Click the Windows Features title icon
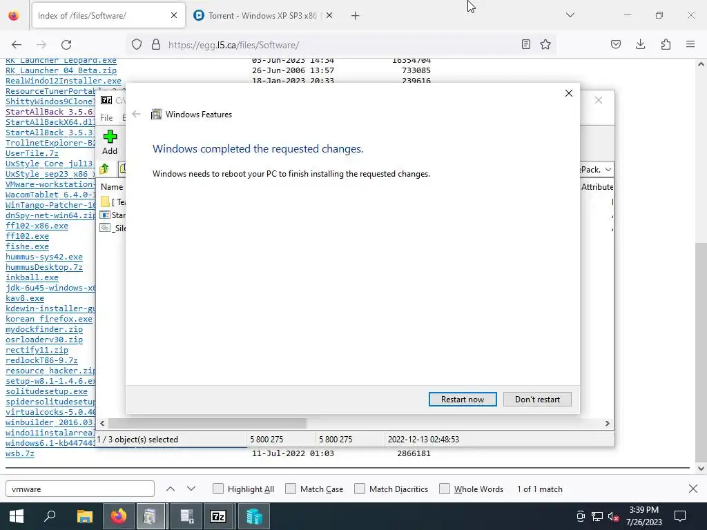This screenshot has width=707, height=530. click(x=156, y=114)
